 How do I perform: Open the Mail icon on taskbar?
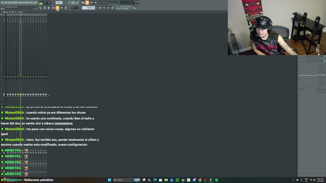pyautogui.click(x=172, y=180)
